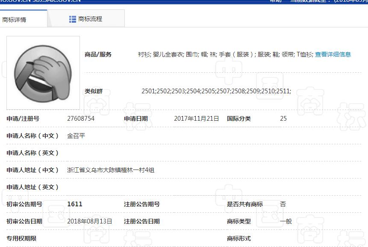Click the 专用权期限 label

(21, 238)
